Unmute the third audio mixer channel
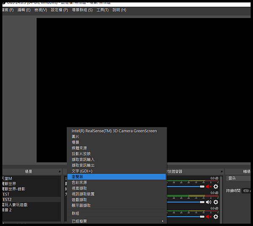Screen dimensions: 253x226 (208, 217)
